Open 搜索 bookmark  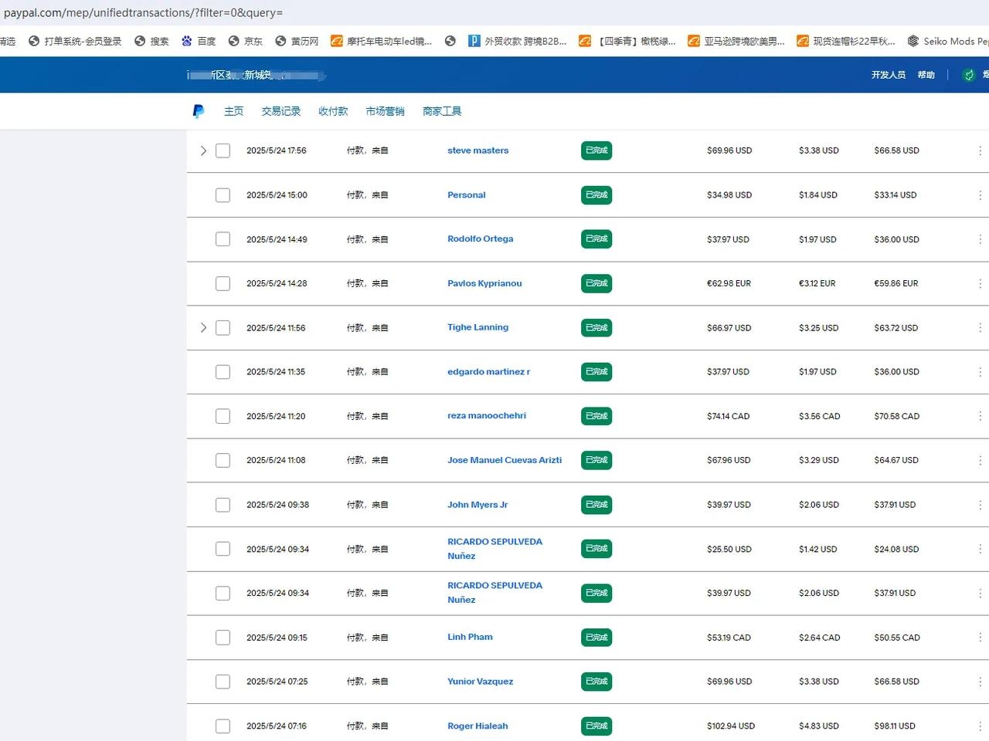[x=151, y=41]
